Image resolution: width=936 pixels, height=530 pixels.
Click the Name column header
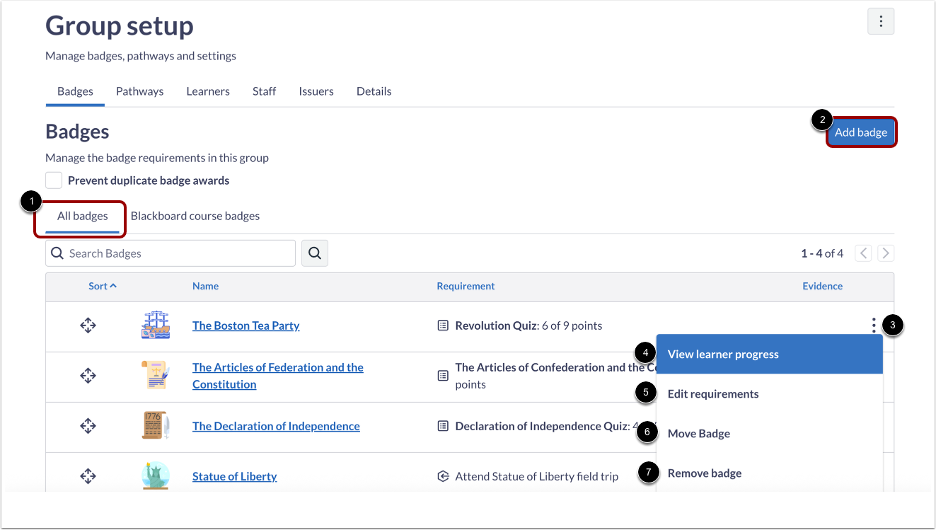point(205,286)
